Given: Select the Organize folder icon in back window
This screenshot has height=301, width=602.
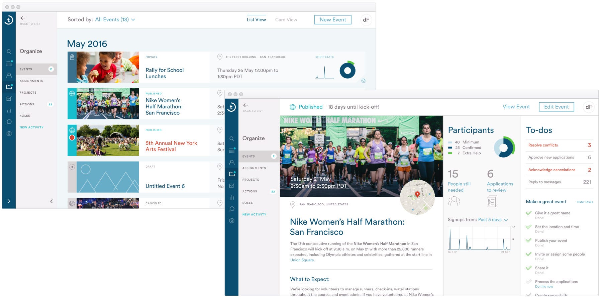Looking at the screenshot, I should 9,87.
